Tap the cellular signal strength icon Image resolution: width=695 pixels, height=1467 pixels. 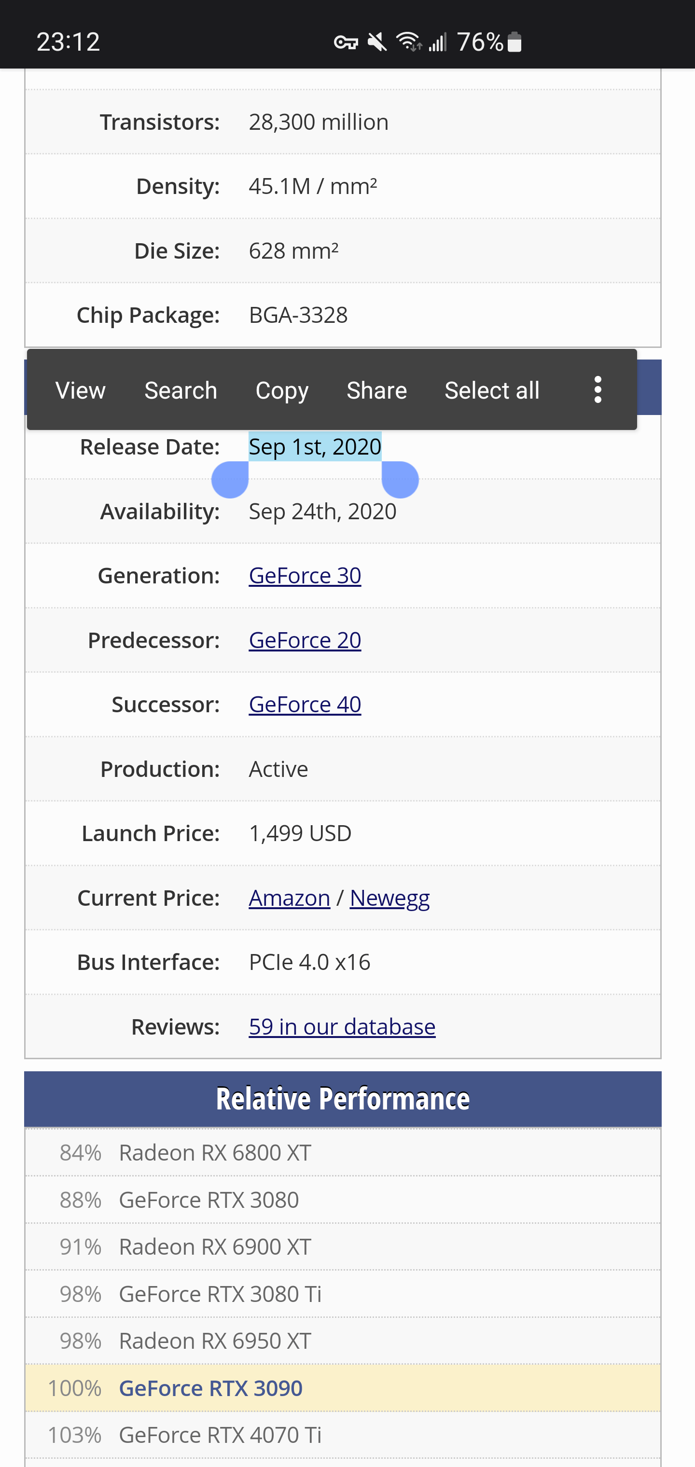click(x=437, y=42)
